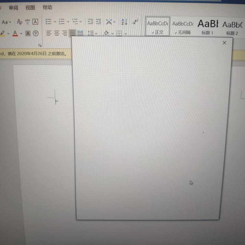Click the Line and Paragraph Spacing icon
245x245 pixels.
click(x=91, y=33)
